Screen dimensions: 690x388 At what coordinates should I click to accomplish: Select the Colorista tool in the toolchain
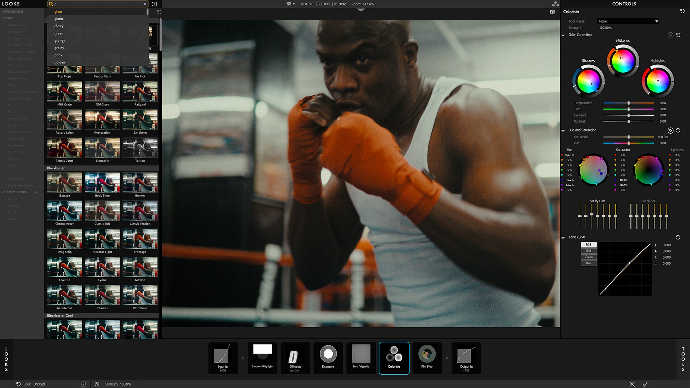[x=394, y=358]
